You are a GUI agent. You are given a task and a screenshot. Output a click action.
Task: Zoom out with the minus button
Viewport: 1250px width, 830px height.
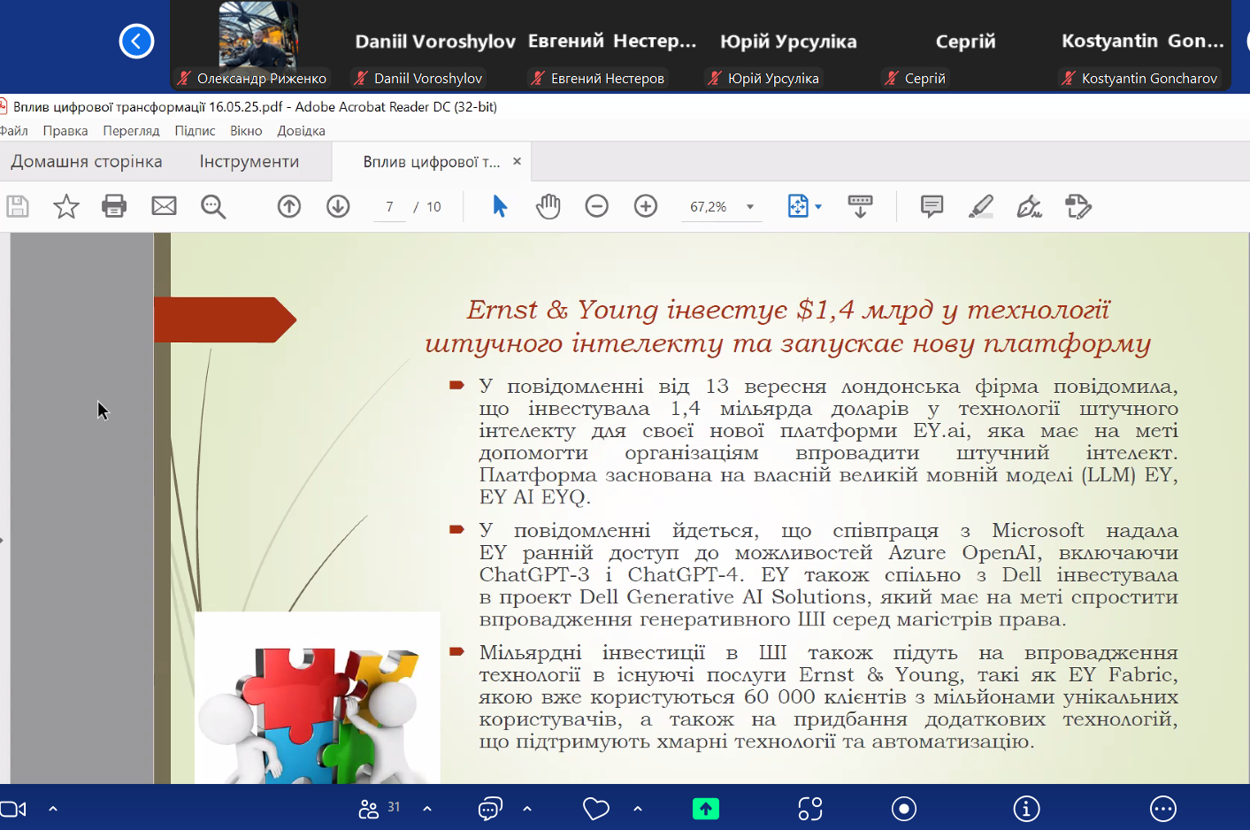coord(597,206)
